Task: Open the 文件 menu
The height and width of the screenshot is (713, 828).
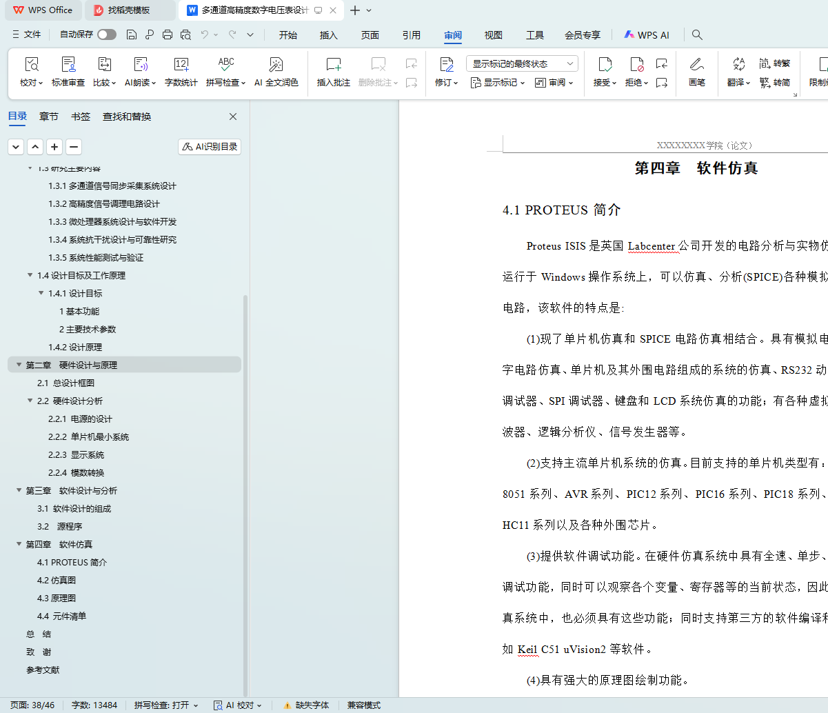Action: (27, 34)
